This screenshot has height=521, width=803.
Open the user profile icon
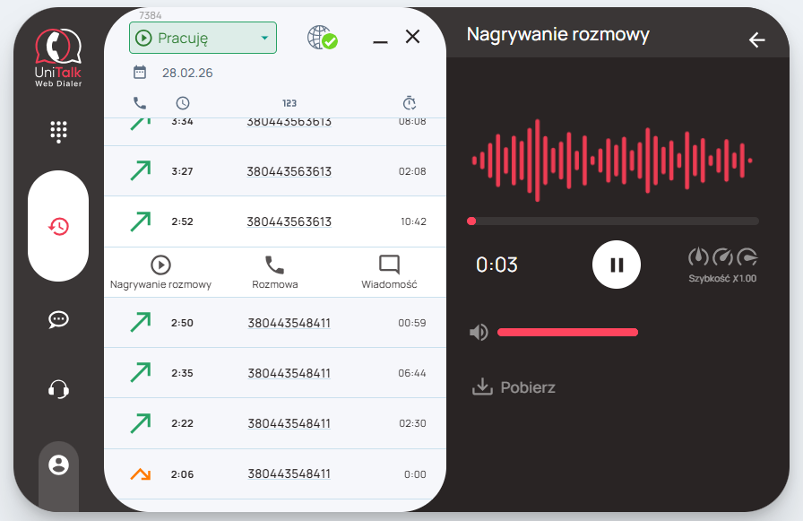(x=58, y=465)
